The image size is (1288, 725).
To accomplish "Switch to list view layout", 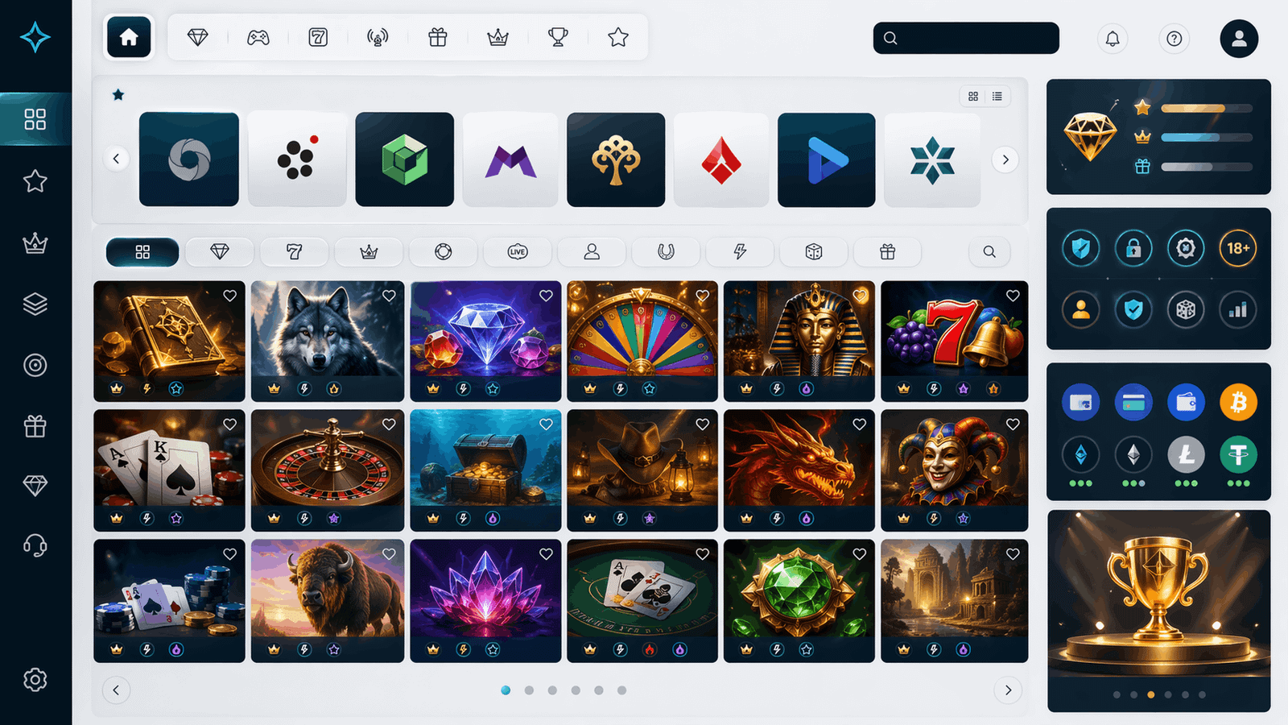I will coord(997,96).
